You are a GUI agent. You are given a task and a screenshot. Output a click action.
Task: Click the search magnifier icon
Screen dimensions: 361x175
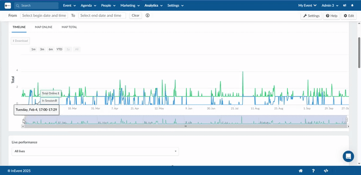18,5
